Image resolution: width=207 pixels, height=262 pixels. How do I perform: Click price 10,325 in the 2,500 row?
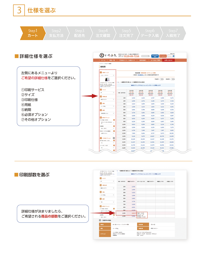171,133
